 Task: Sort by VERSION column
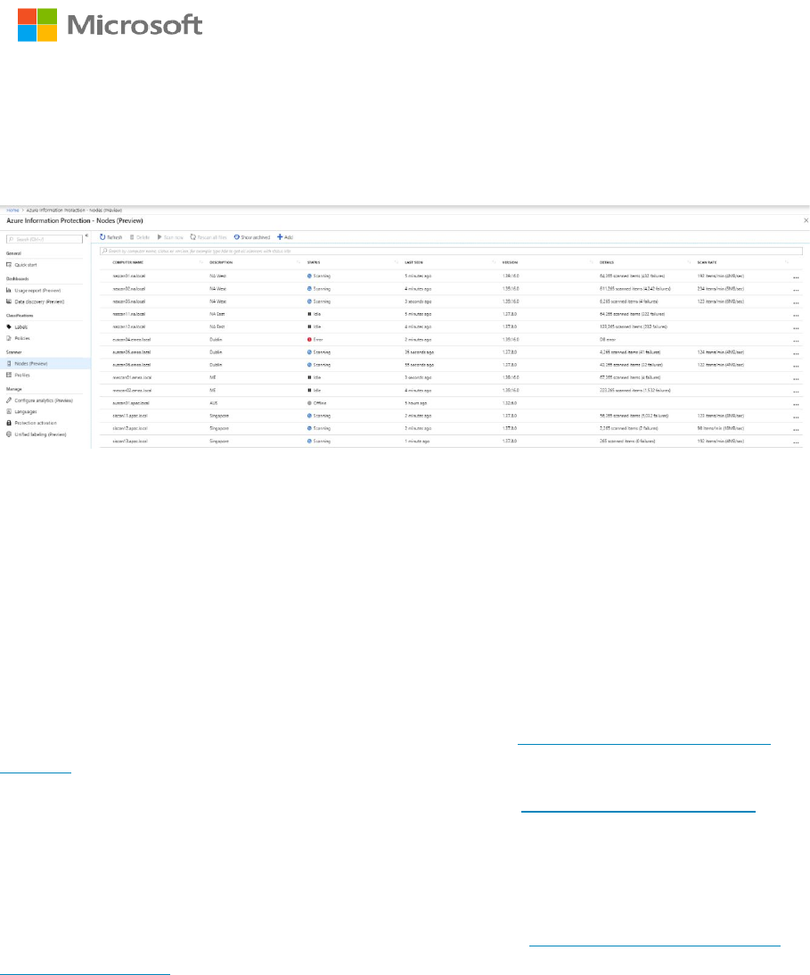click(510, 262)
